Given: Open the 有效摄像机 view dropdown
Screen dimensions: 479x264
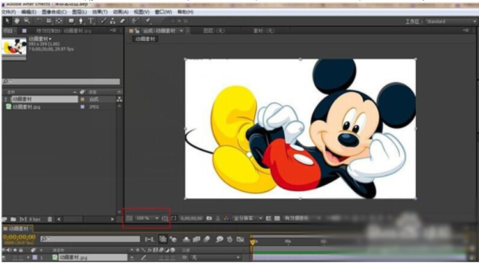Looking at the screenshot, I should click(302, 218).
